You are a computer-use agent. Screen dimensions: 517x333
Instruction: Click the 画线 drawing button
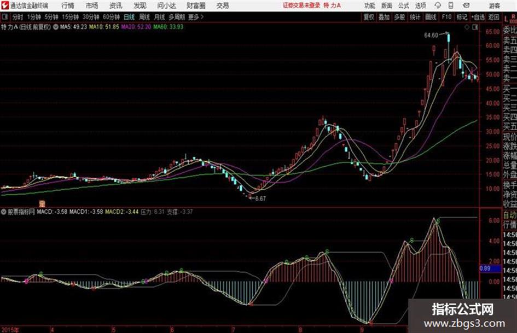coord(431,17)
